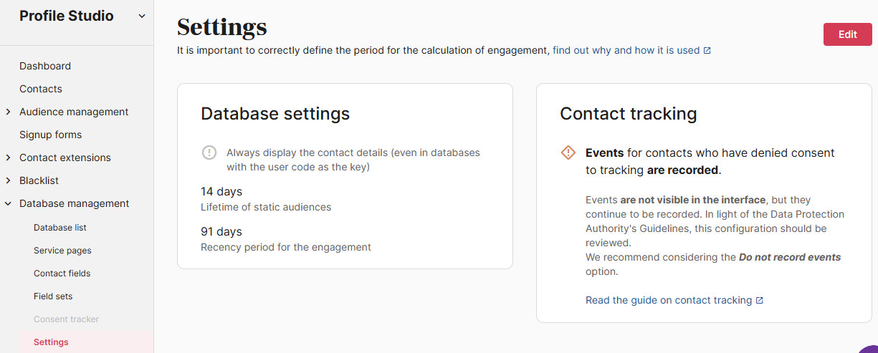878x353 pixels.
Task: Click the Settings page title
Action: click(222, 27)
